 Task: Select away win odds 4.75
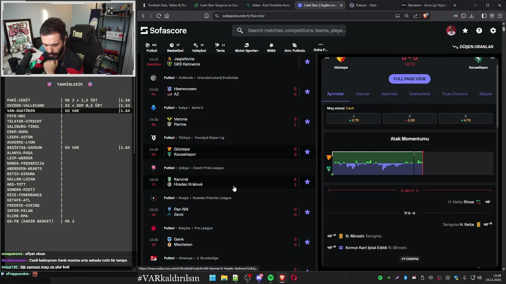tap(465, 118)
